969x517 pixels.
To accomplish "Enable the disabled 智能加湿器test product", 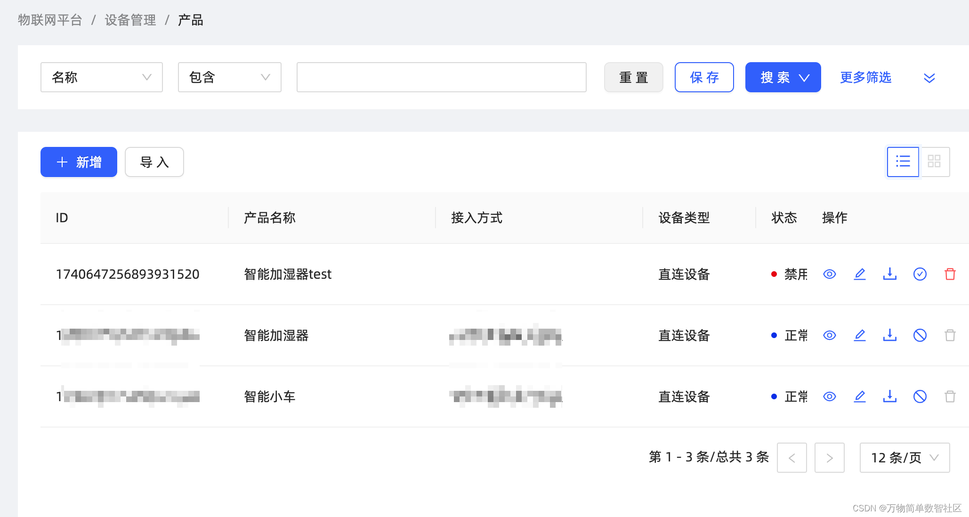I will [920, 274].
